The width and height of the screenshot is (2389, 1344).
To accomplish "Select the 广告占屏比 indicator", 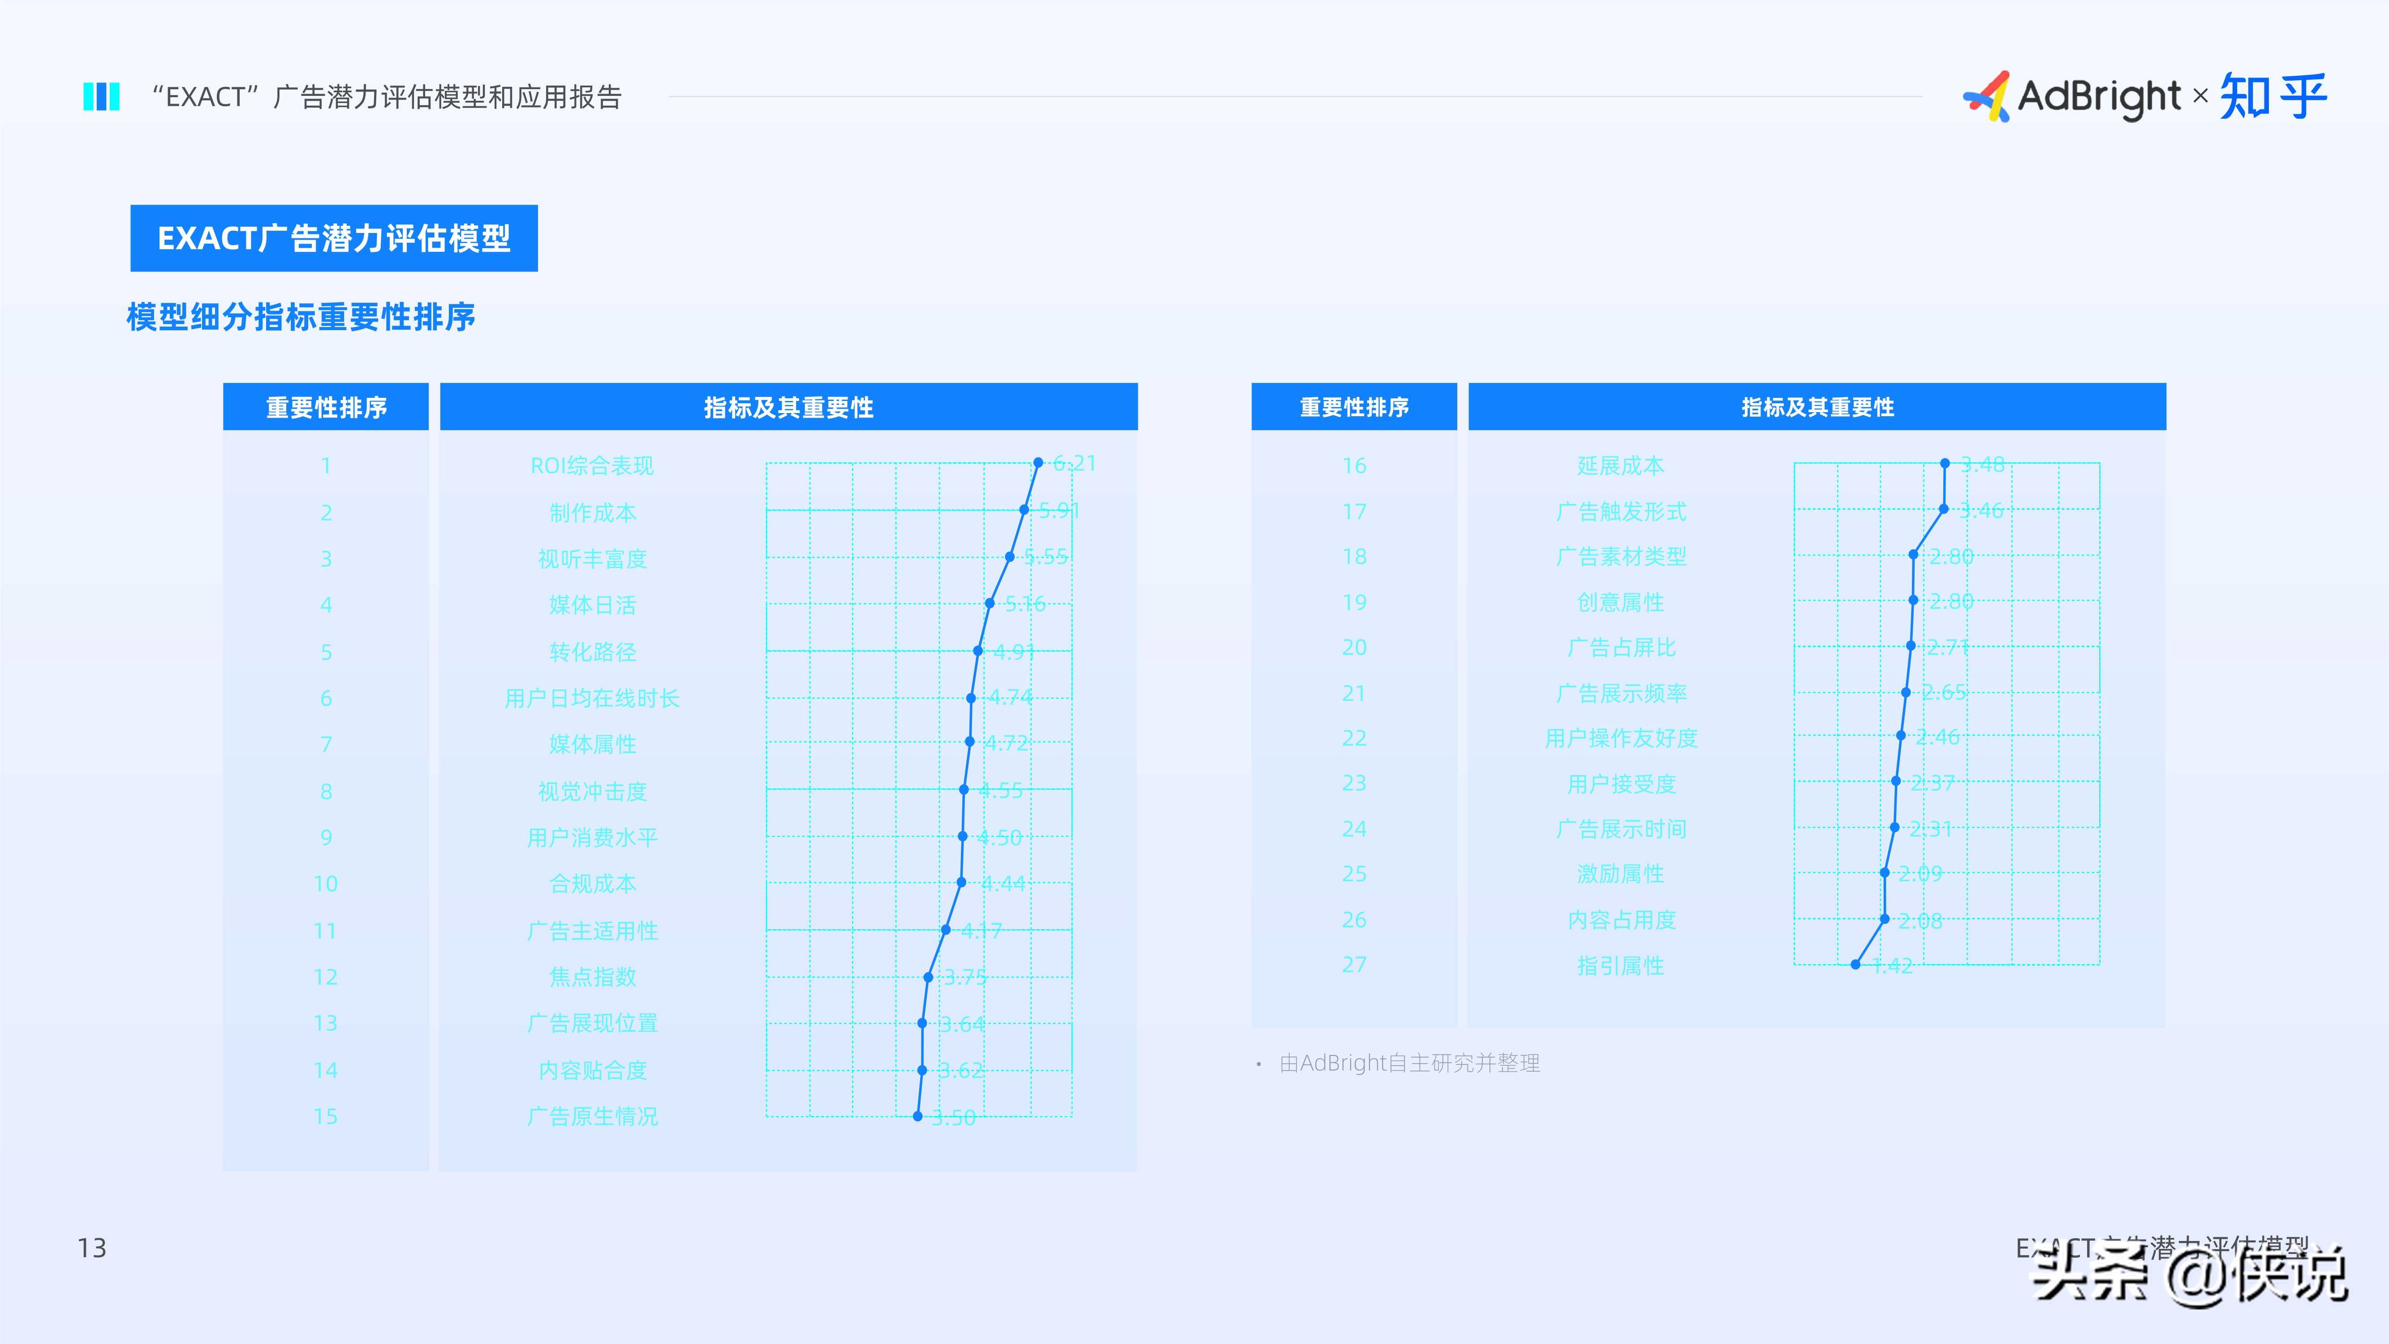I will pos(1620,647).
